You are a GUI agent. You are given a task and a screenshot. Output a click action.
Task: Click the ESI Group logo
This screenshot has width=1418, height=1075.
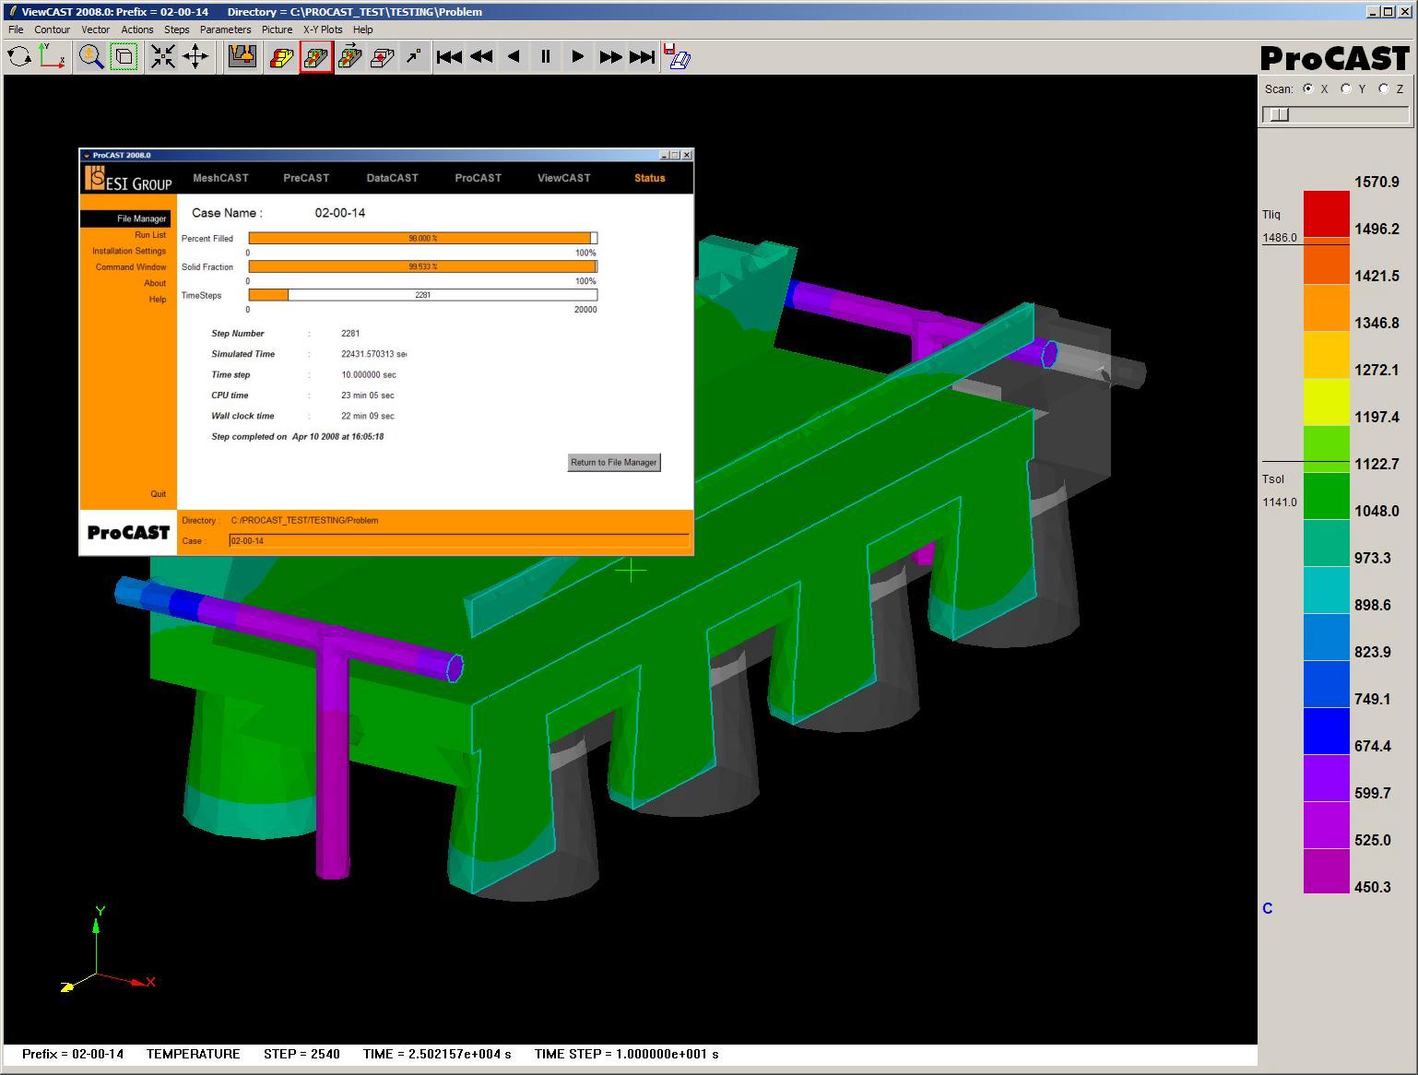128,179
